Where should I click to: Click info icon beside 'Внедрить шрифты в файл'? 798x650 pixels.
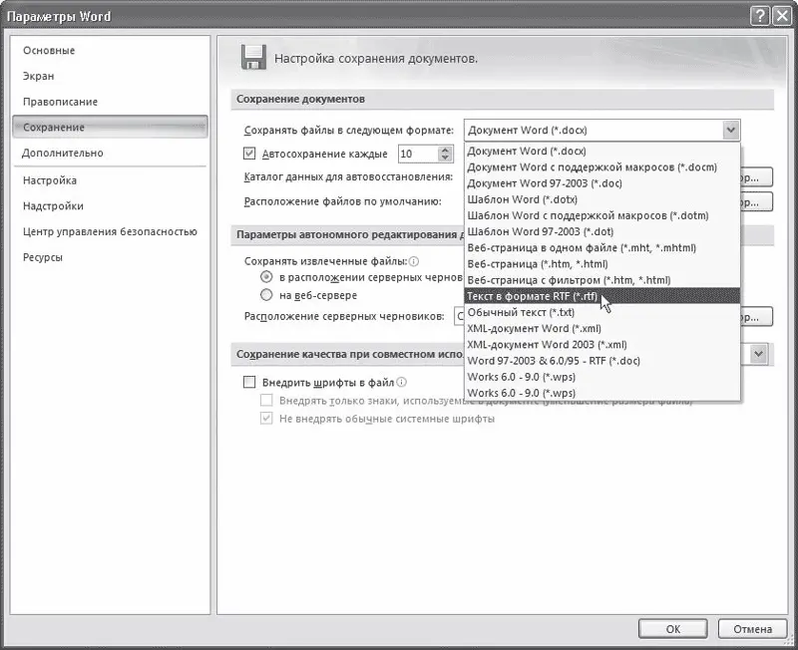point(402,382)
